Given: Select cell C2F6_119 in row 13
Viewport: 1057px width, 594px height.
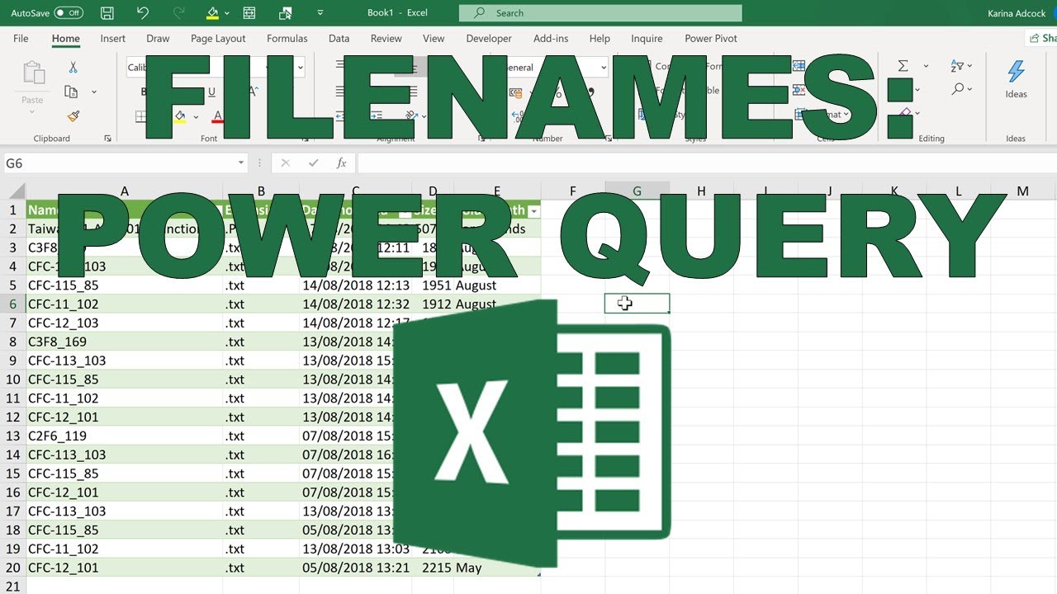Looking at the screenshot, I should pyautogui.click(x=125, y=436).
